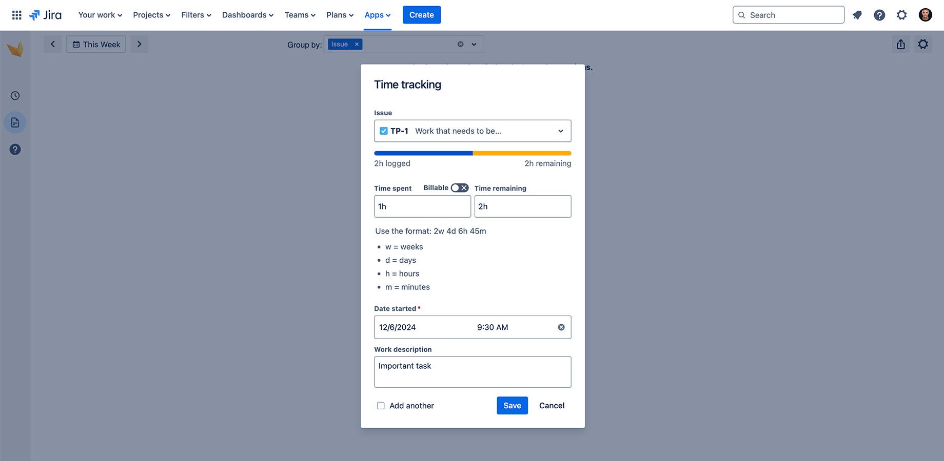Open the Dashboards menu
944x461 pixels.
[x=248, y=15]
